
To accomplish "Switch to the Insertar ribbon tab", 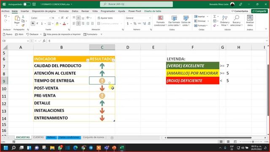I will point(25,11).
